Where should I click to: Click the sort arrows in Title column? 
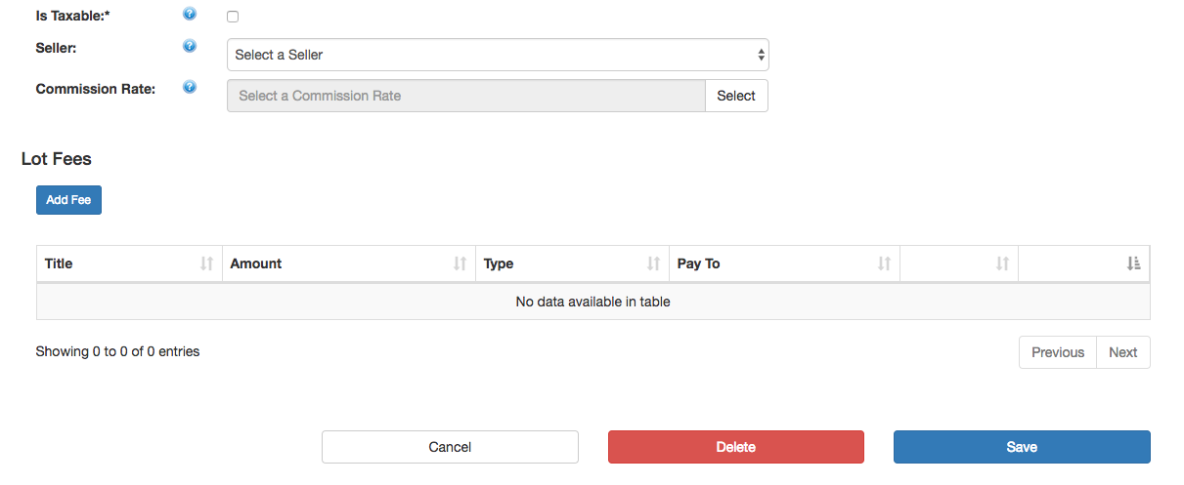[206, 263]
